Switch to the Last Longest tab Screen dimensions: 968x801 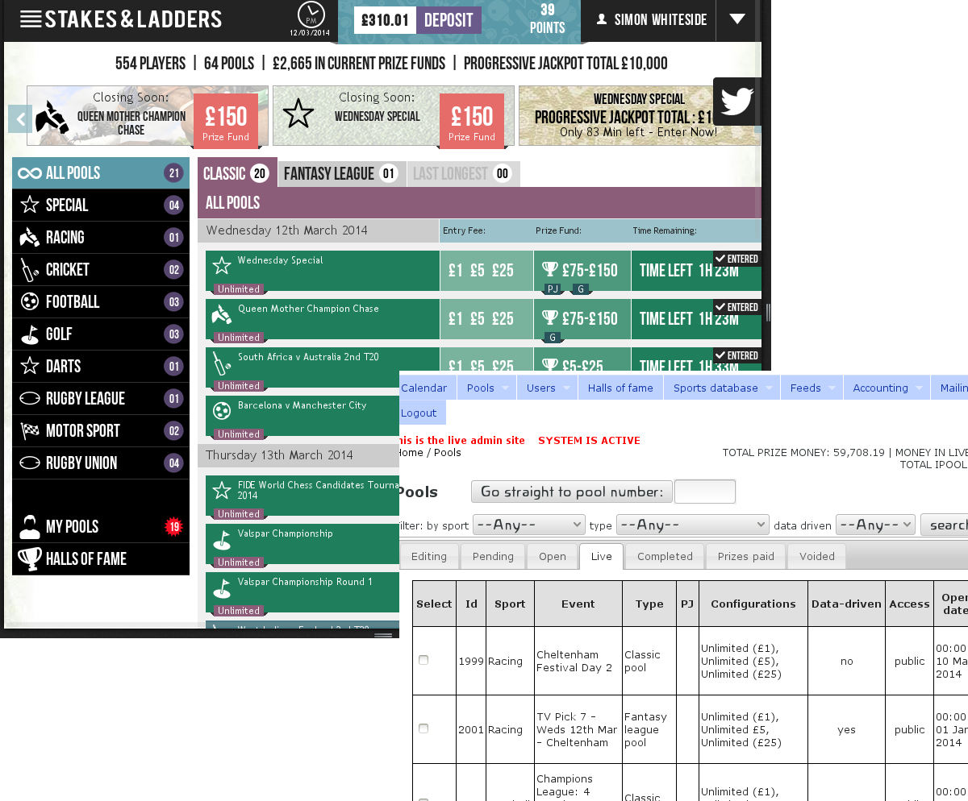click(463, 173)
